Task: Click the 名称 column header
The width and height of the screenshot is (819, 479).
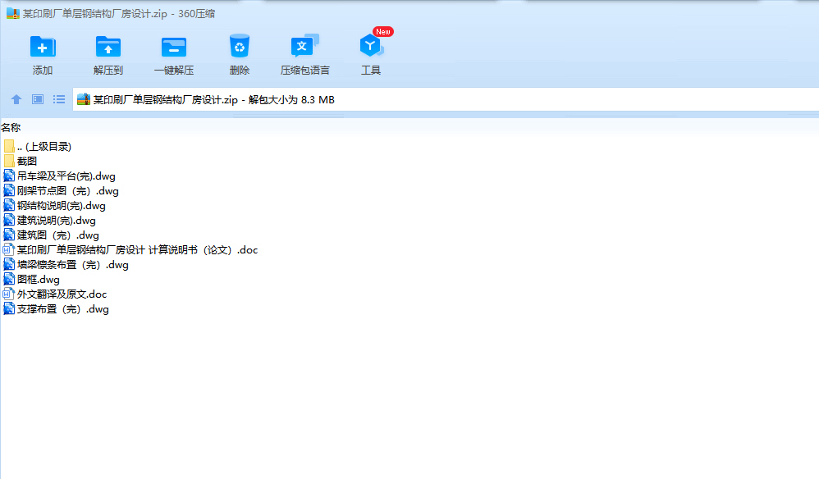Action: click(x=11, y=127)
